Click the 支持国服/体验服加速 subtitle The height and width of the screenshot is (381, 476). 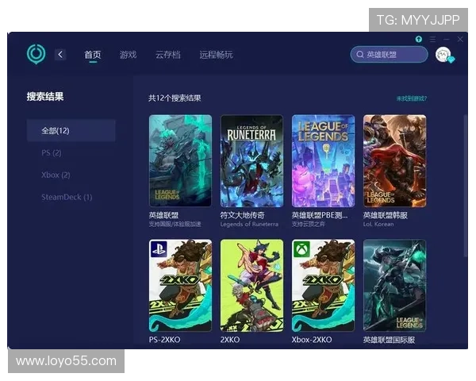175,224
